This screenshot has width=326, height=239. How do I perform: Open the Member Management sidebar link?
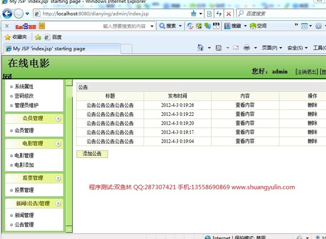(24, 130)
